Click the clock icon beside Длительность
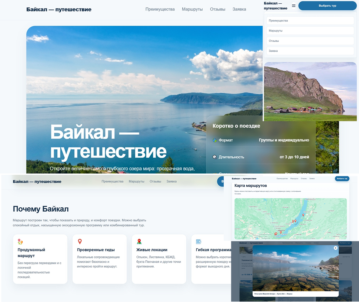359x302 pixels. click(x=215, y=157)
